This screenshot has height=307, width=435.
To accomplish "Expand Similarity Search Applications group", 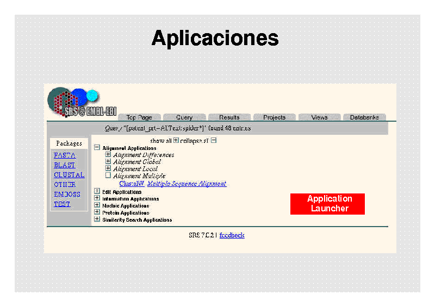I will click(x=97, y=220).
